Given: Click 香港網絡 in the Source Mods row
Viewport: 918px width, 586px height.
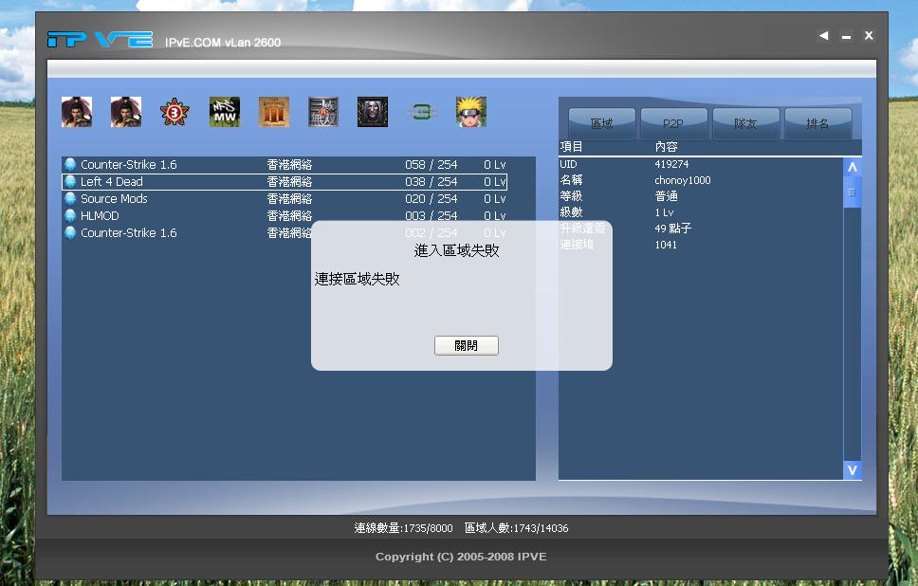Looking at the screenshot, I should point(290,198).
